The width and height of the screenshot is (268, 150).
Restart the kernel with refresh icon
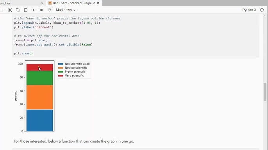point(49,10)
